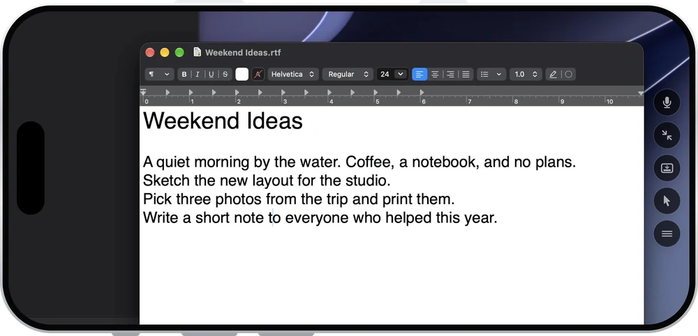Click the right margin marker on ruler
698x336 pixels.
coord(641,93)
